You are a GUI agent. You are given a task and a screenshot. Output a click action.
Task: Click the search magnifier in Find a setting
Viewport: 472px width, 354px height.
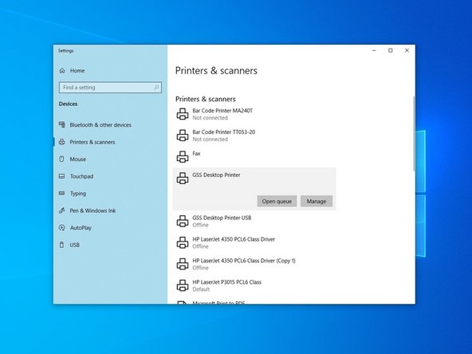pos(156,88)
